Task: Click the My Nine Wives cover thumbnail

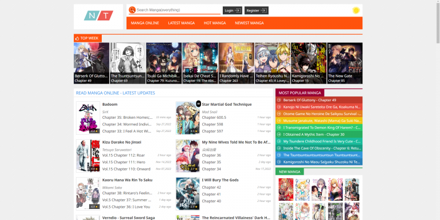Action: tap(188, 156)
